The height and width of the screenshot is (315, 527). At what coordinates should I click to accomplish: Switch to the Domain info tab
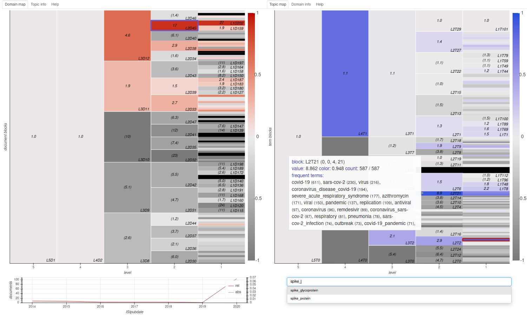[x=301, y=4]
